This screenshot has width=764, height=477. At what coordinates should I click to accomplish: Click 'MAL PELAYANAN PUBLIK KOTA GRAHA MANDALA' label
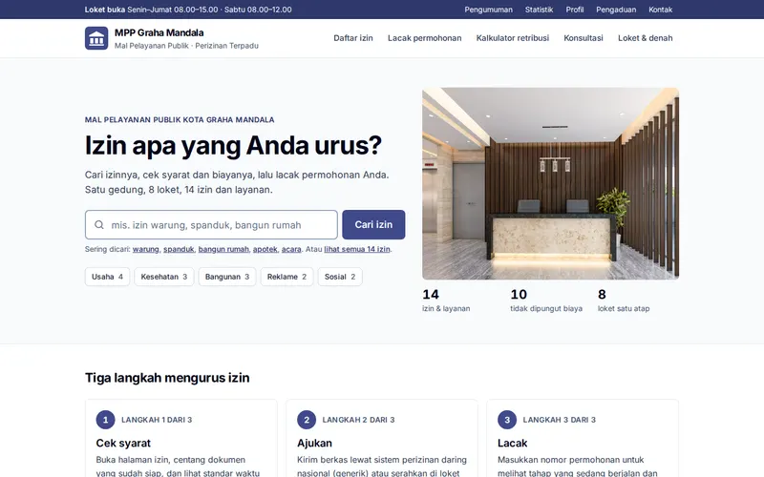pyautogui.click(x=180, y=120)
